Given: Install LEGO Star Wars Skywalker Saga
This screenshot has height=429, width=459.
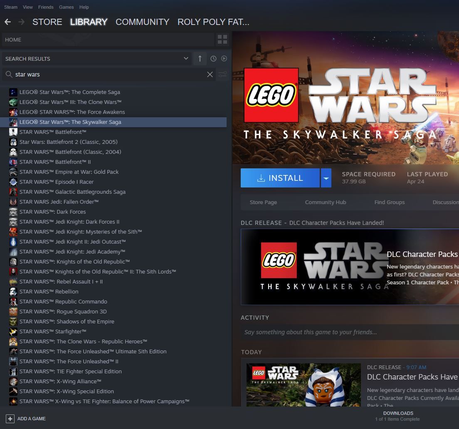Looking at the screenshot, I should pyautogui.click(x=280, y=178).
